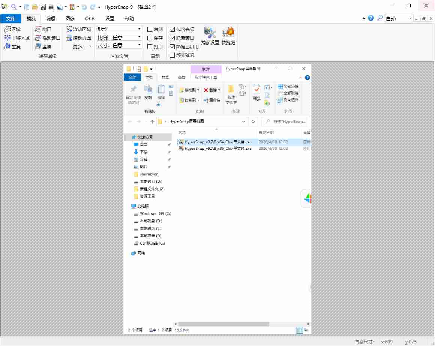This screenshot has width=435, height=346.
Task: Open the 文件 file menu
Action: point(10,19)
